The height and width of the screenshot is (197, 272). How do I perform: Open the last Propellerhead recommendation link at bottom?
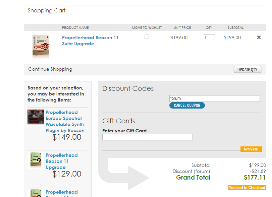[62, 192]
